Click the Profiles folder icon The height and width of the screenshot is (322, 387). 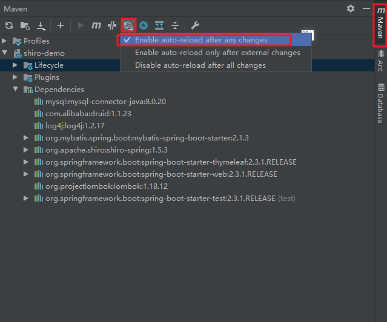point(17,41)
